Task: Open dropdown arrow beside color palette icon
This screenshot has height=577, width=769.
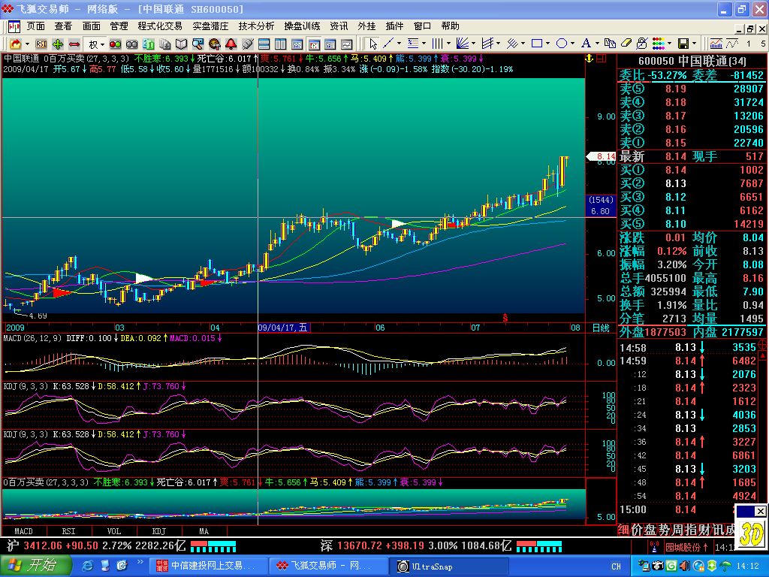Action: pyautogui.click(x=669, y=44)
